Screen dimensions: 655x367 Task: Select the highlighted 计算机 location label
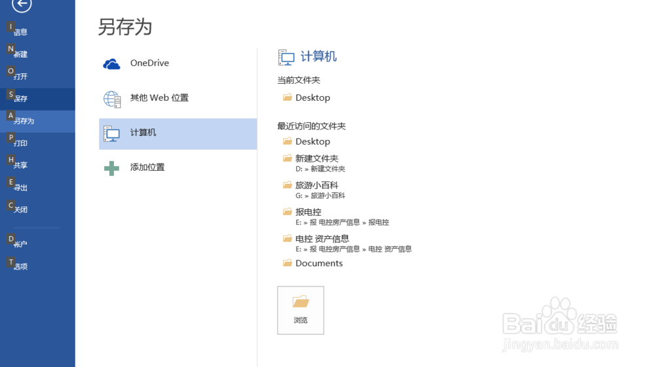point(143,133)
